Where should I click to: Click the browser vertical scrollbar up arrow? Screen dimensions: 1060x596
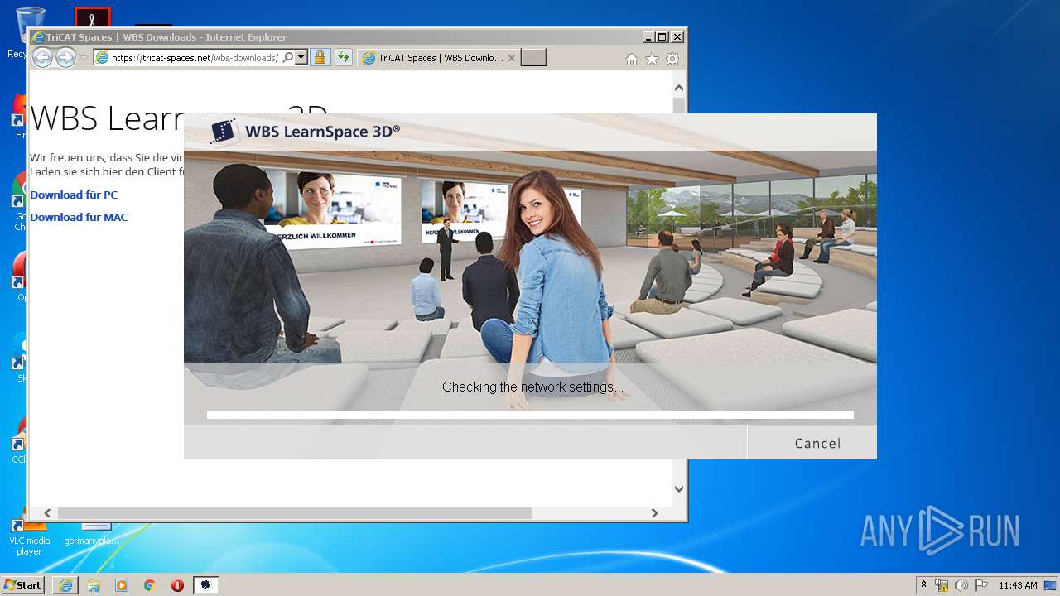[x=679, y=88]
